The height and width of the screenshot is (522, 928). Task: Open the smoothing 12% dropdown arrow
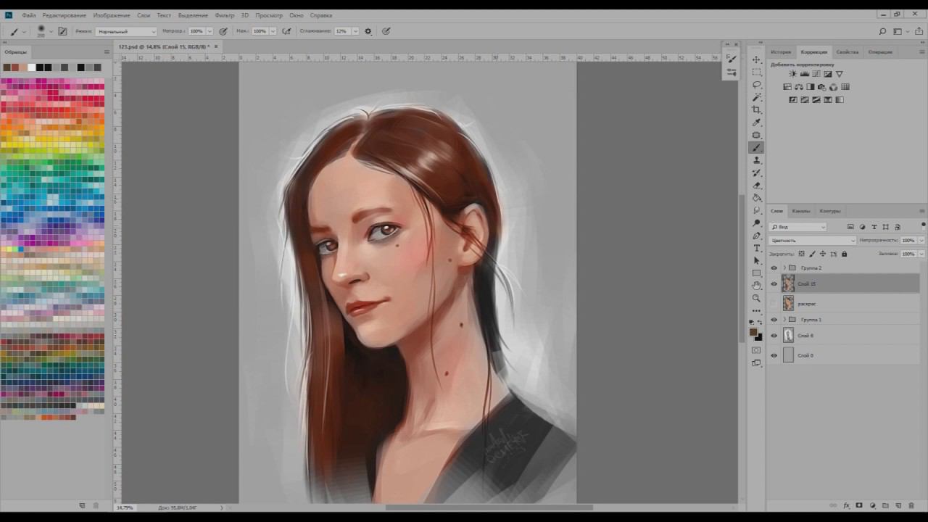(355, 31)
